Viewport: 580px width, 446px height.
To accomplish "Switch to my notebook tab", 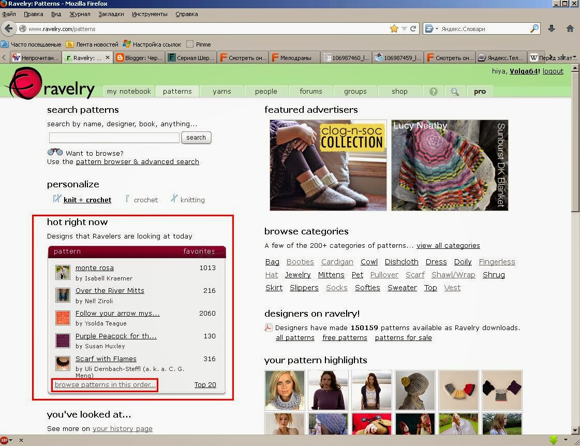I will [x=129, y=92].
